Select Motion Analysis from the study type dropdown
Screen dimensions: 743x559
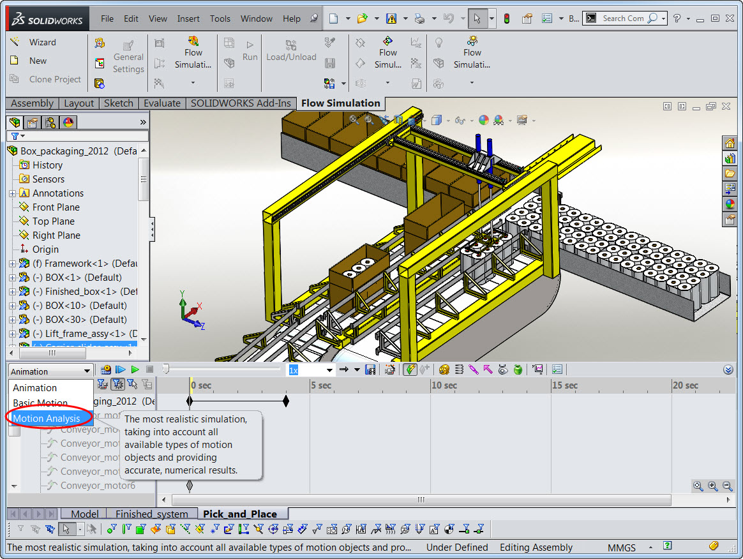(x=47, y=418)
